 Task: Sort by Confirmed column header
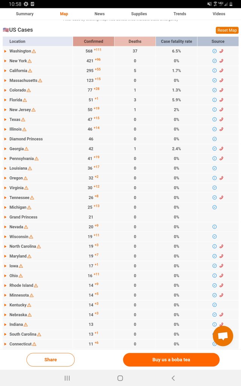click(93, 41)
